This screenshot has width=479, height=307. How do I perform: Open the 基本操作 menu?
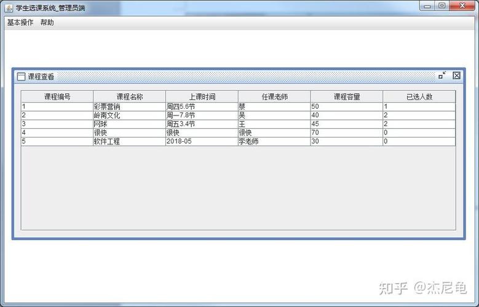point(20,22)
